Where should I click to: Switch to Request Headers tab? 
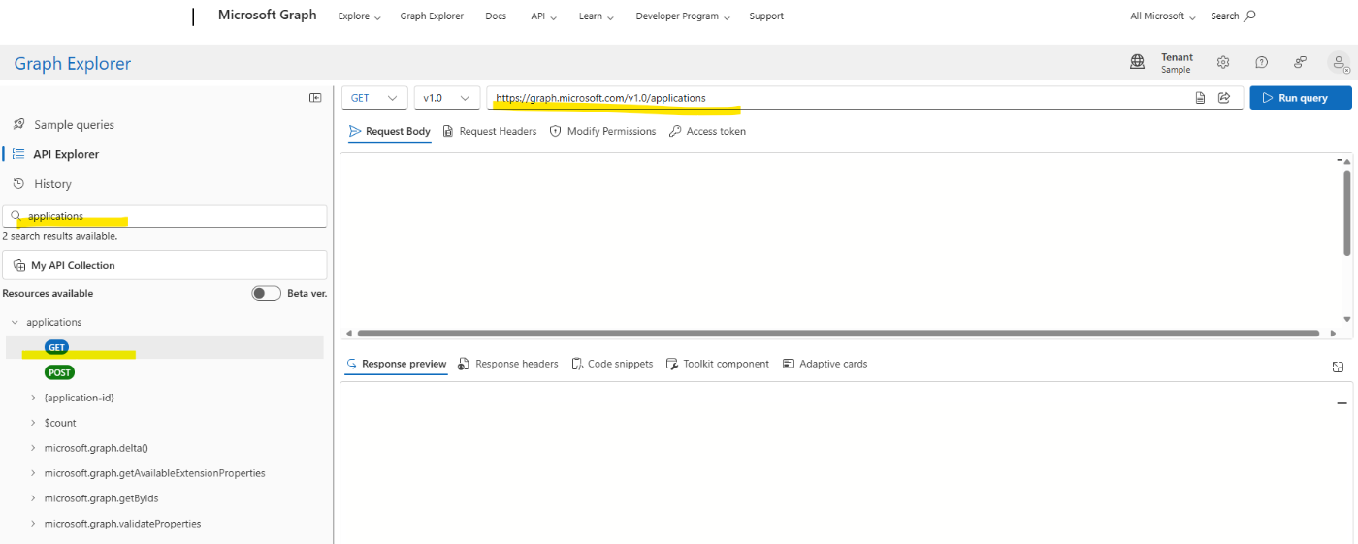[490, 131]
